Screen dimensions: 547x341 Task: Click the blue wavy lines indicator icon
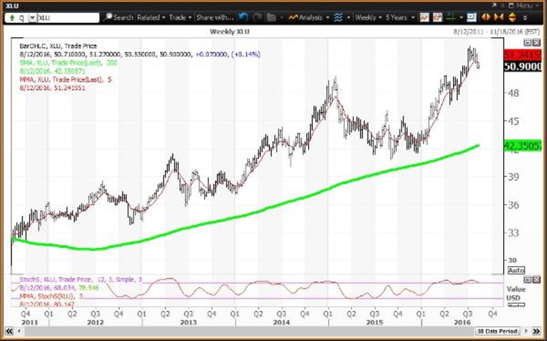pos(338,18)
